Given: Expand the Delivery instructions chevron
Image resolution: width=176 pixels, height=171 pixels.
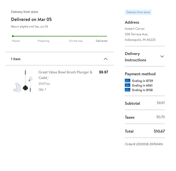Looking at the screenshot, I should tap(162, 57).
